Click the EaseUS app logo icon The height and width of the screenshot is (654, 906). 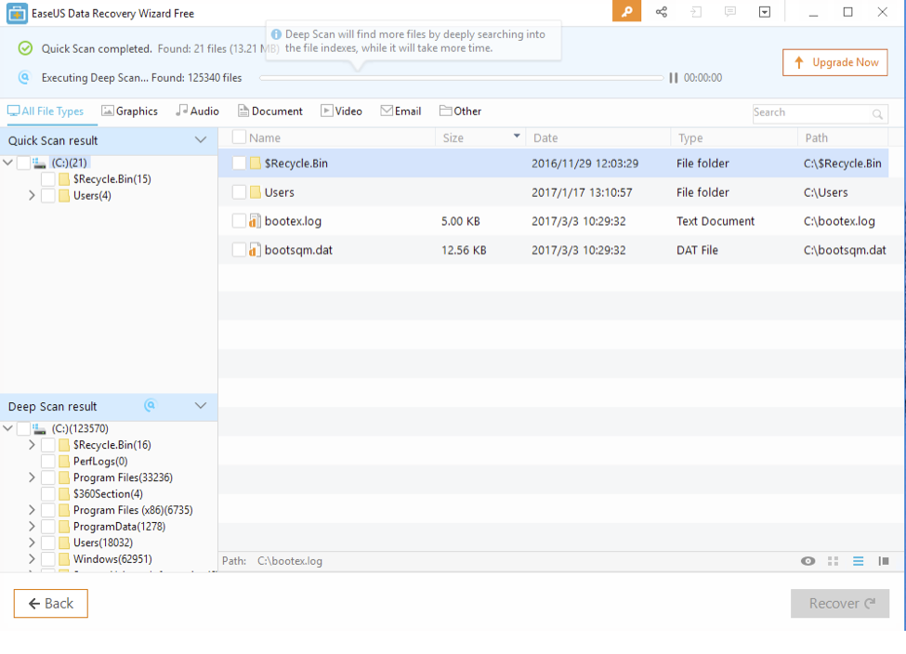point(17,13)
